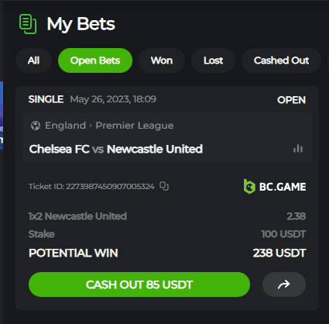Copy the ticket ID with copy icon

click(x=164, y=186)
